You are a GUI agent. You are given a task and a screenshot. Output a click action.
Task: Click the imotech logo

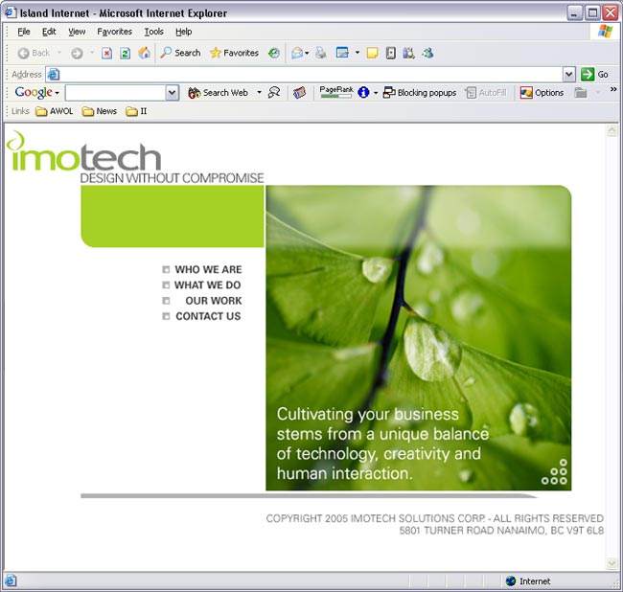(83, 152)
